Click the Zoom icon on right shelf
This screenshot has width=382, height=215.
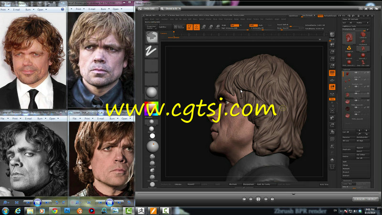332,52
